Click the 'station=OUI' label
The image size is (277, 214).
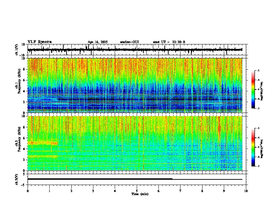coord(129,42)
